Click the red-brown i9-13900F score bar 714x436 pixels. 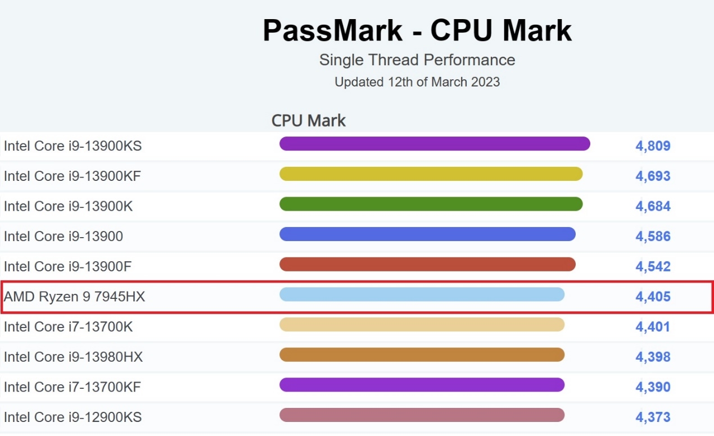[x=427, y=264]
